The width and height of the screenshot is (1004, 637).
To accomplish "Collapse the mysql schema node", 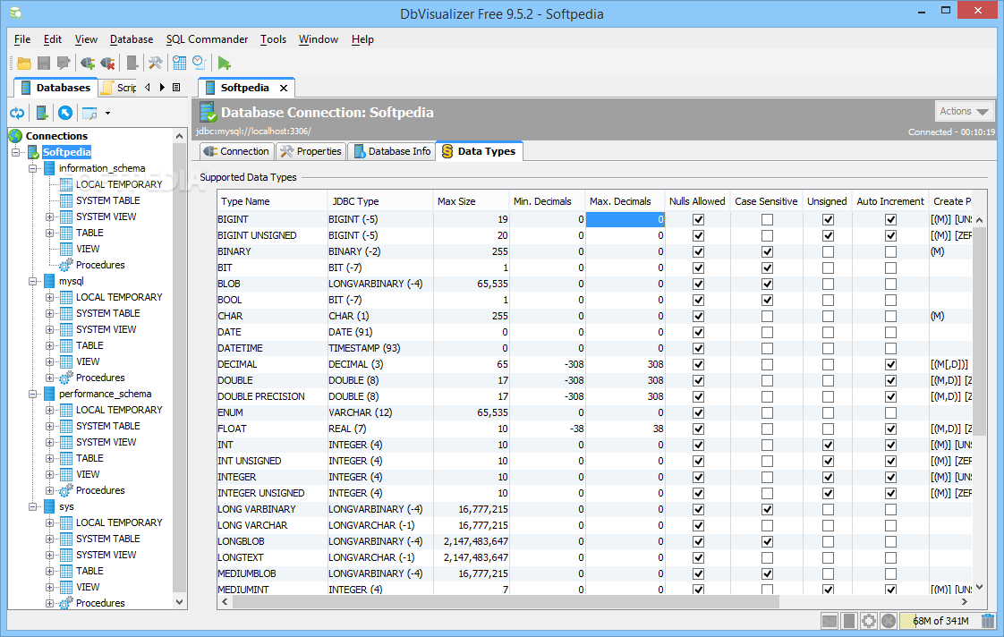I will [32, 281].
